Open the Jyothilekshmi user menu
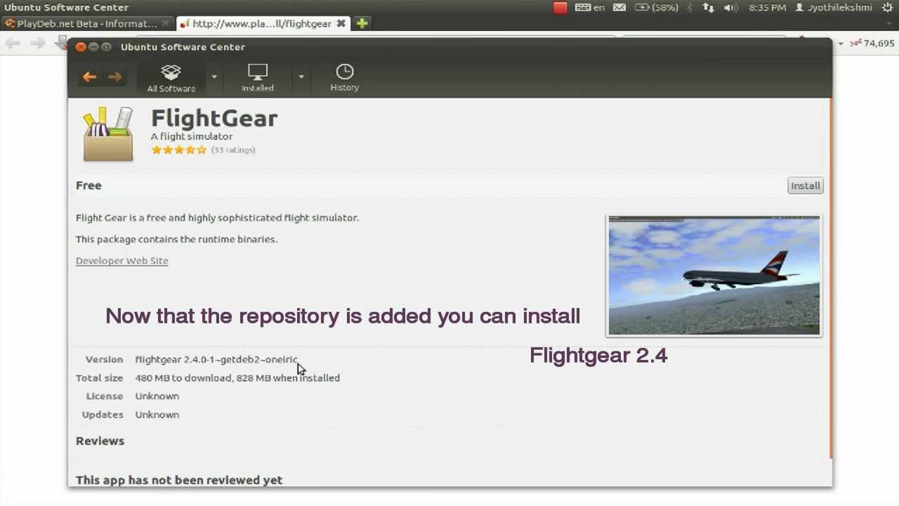Screen dimensions: 899x506 834,8
